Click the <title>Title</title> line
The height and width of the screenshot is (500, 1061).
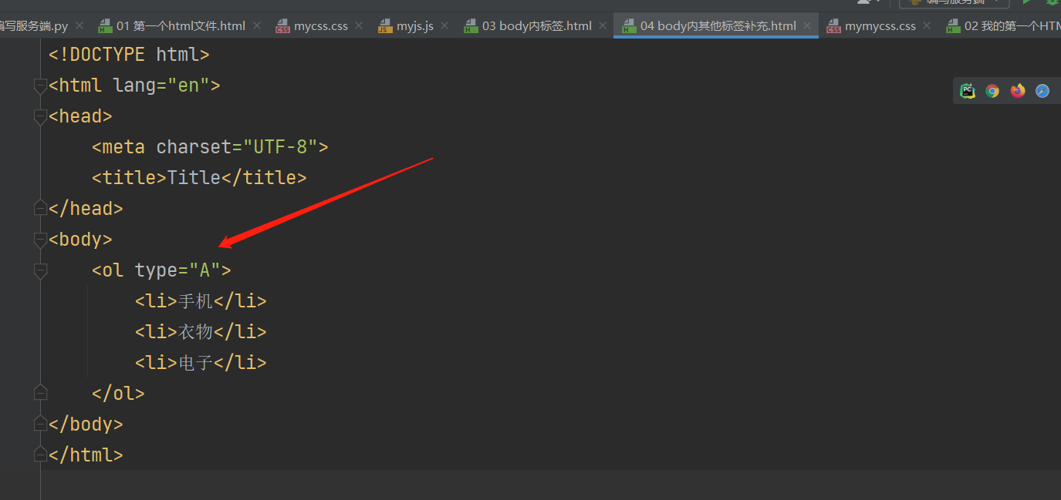(x=199, y=177)
